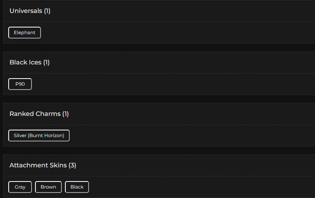The height and width of the screenshot is (198, 315).
Task: Click the (3) count beside Attachment Skins
Action: (72, 165)
